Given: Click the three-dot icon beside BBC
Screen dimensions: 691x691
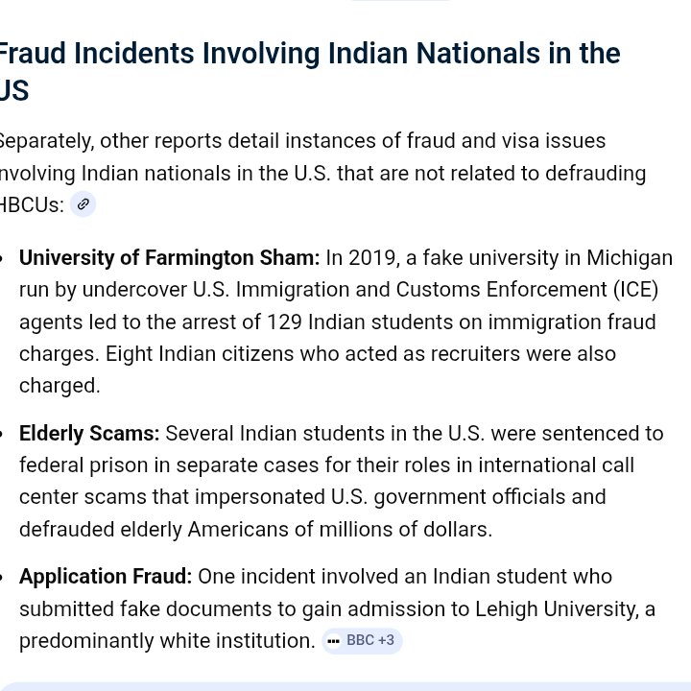Looking at the screenshot, I should (x=333, y=641).
